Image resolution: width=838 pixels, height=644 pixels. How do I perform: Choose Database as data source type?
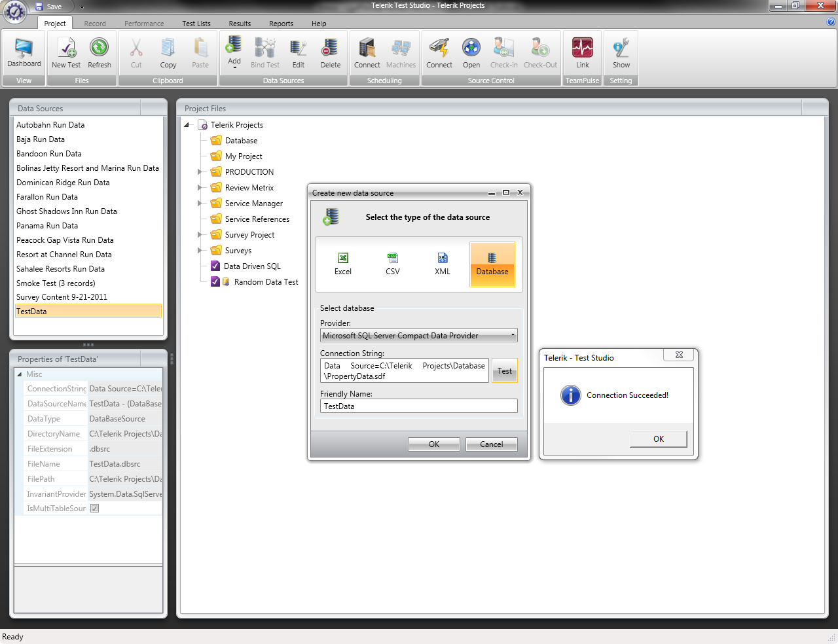coord(492,264)
